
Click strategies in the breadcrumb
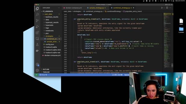[77, 12]
